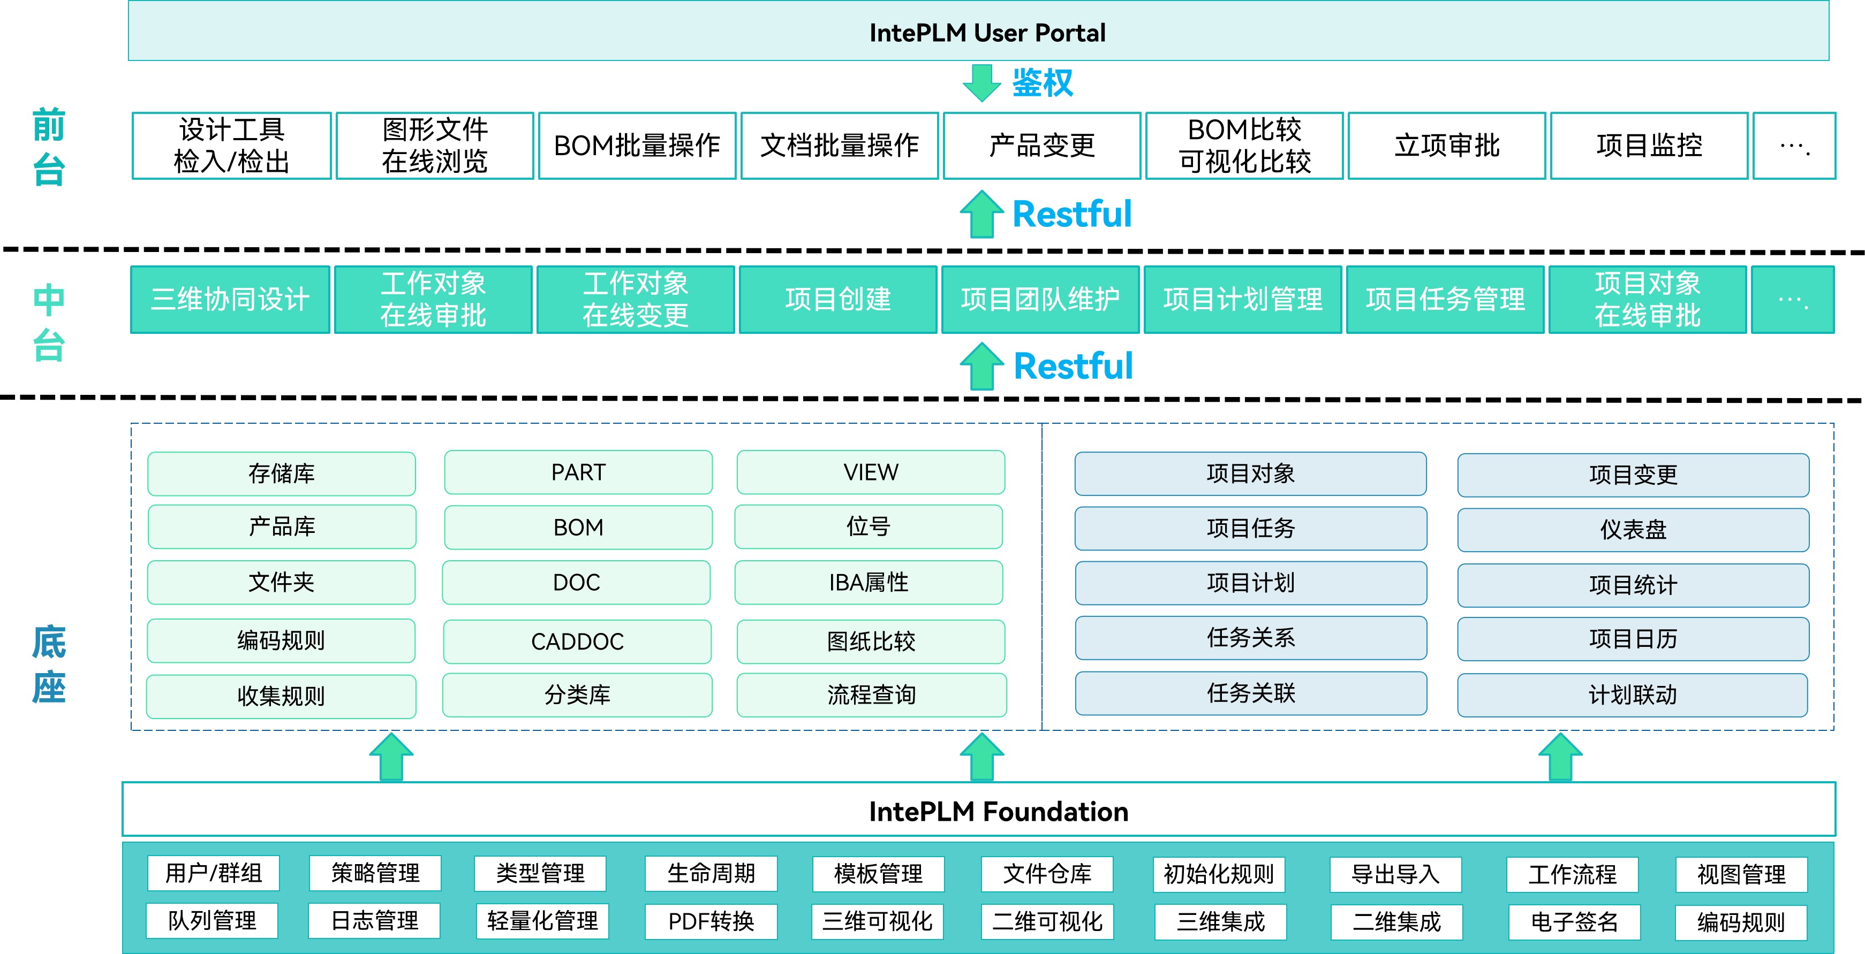Click the 用户/群组 foundation module
This screenshot has width=1865, height=954.
click(x=213, y=873)
